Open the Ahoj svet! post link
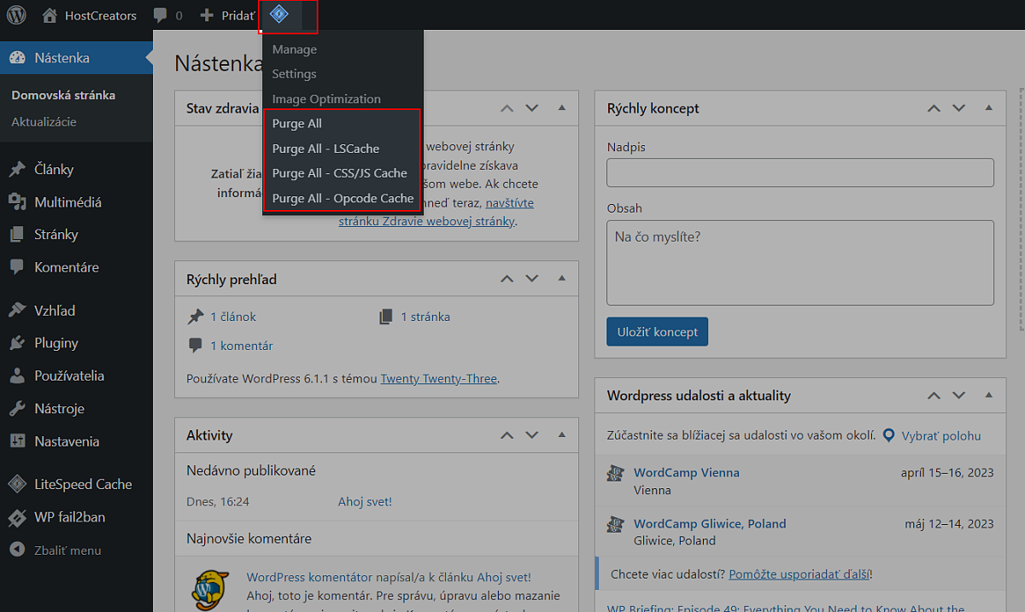The width and height of the screenshot is (1025, 612). [x=365, y=502]
